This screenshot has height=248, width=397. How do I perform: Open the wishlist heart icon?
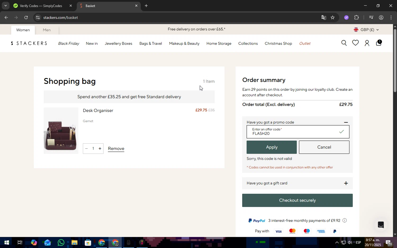(x=355, y=43)
